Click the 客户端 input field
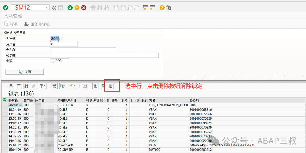306x153 pixels. point(54,38)
